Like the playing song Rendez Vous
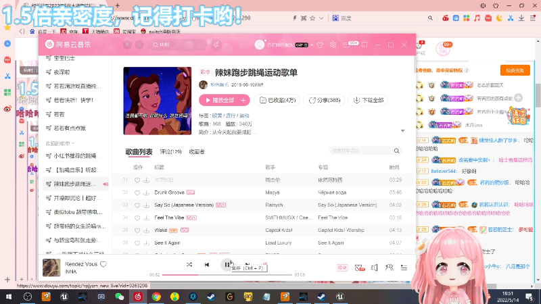Viewport: 541px width, 304px height. (103, 264)
